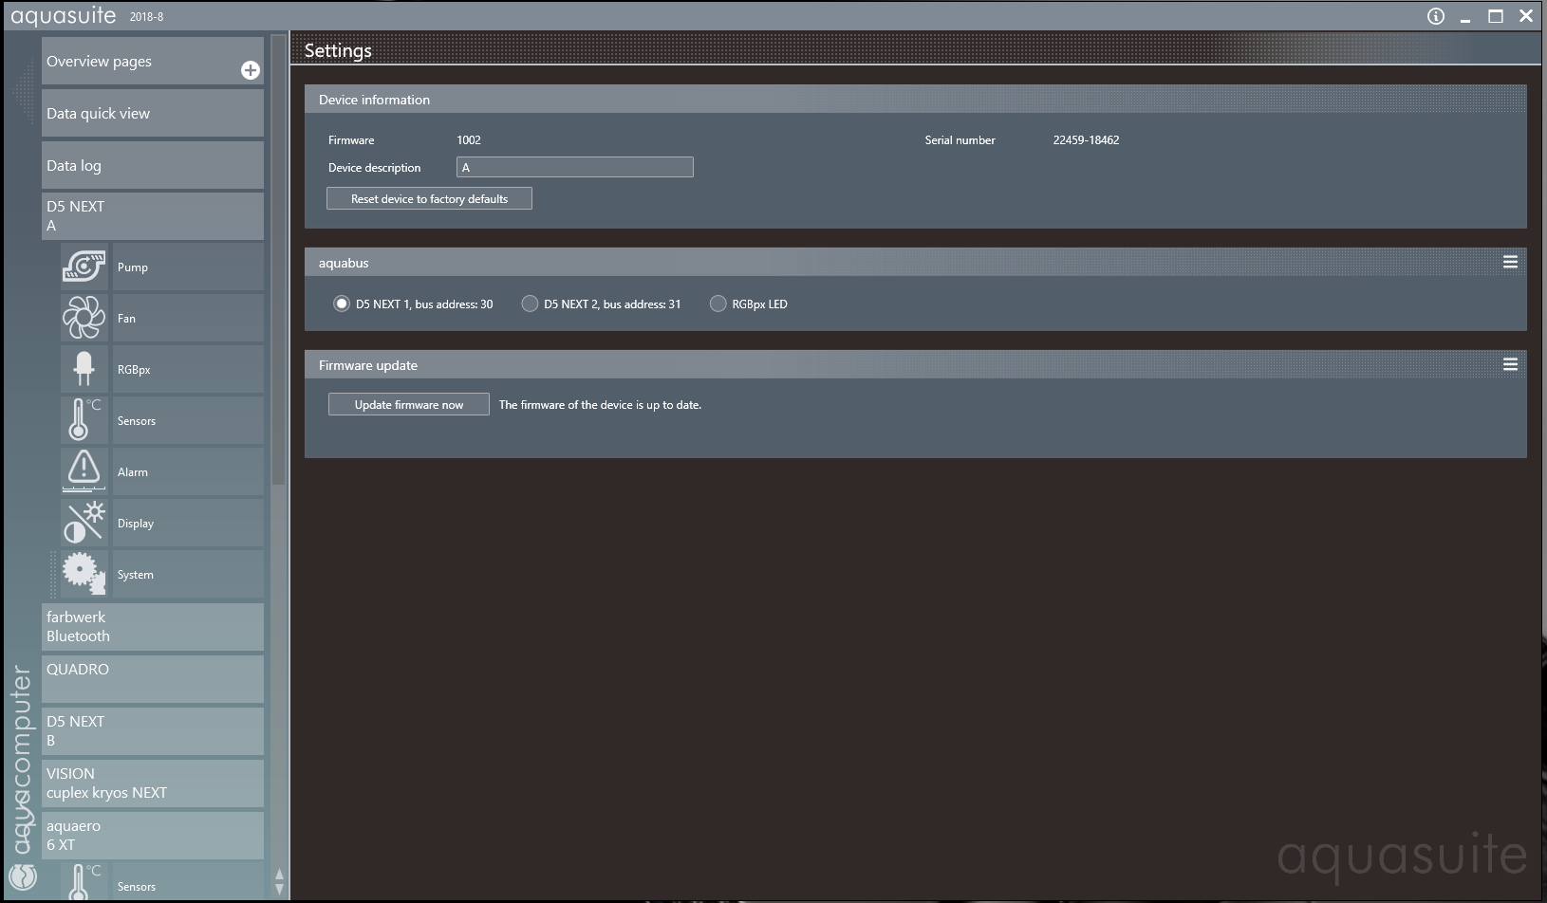Collapse the D5 NEXT A device entry
The width and height of the screenshot is (1547, 903).
coord(152,216)
